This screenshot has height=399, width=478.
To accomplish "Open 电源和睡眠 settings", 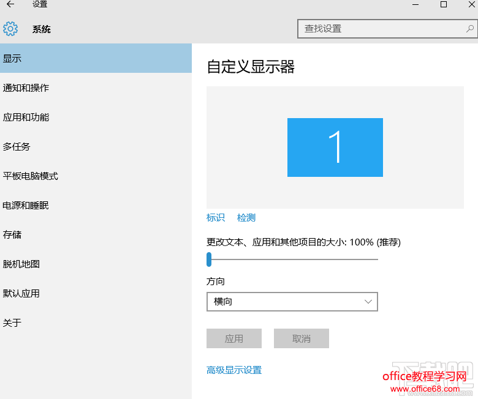I will (x=96, y=206).
